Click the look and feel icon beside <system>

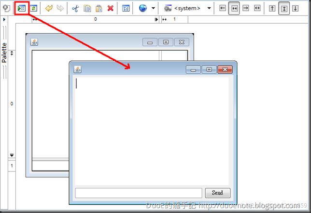pos(168,8)
